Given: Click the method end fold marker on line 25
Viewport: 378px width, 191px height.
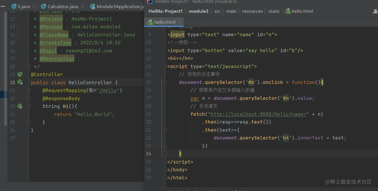Looking at the screenshot, I should (29, 122).
